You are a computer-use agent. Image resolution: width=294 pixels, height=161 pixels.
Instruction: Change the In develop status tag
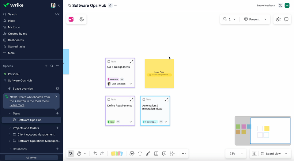150,122
